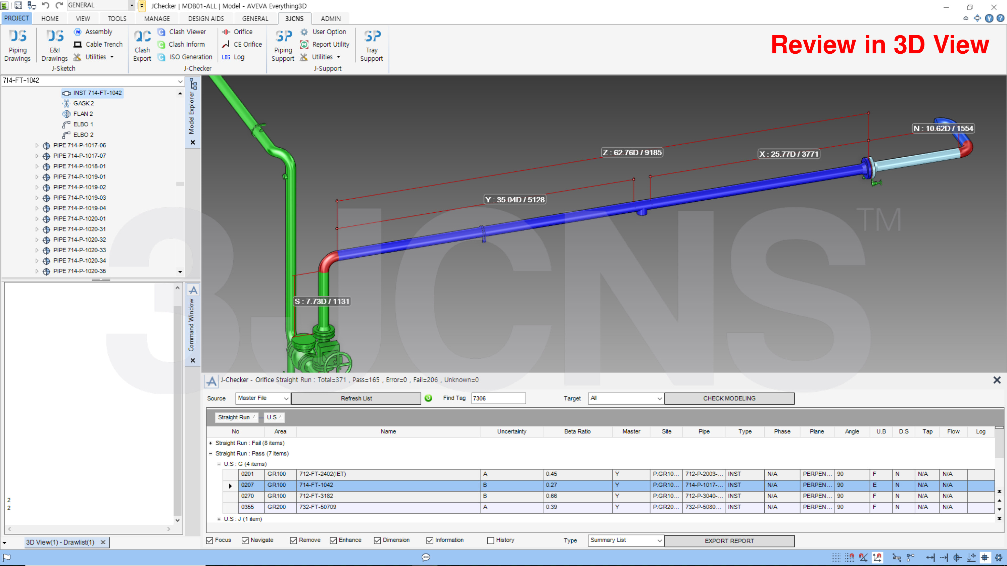Expand PIPE 714-P-1017-06 tree node
The image size is (1007, 566).
coord(37,145)
